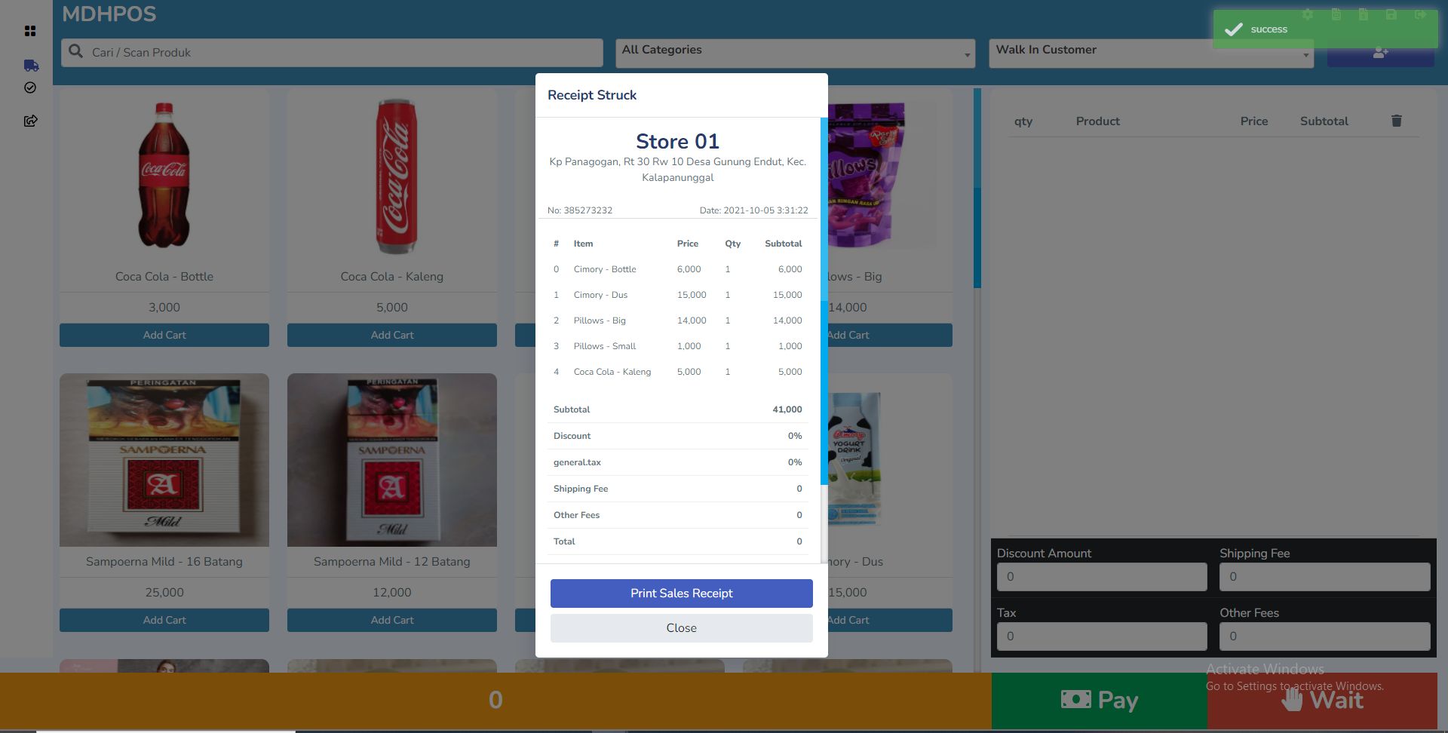The width and height of the screenshot is (1448, 733).
Task: Open the All Categories dropdown
Action: (x=795, y=53)
